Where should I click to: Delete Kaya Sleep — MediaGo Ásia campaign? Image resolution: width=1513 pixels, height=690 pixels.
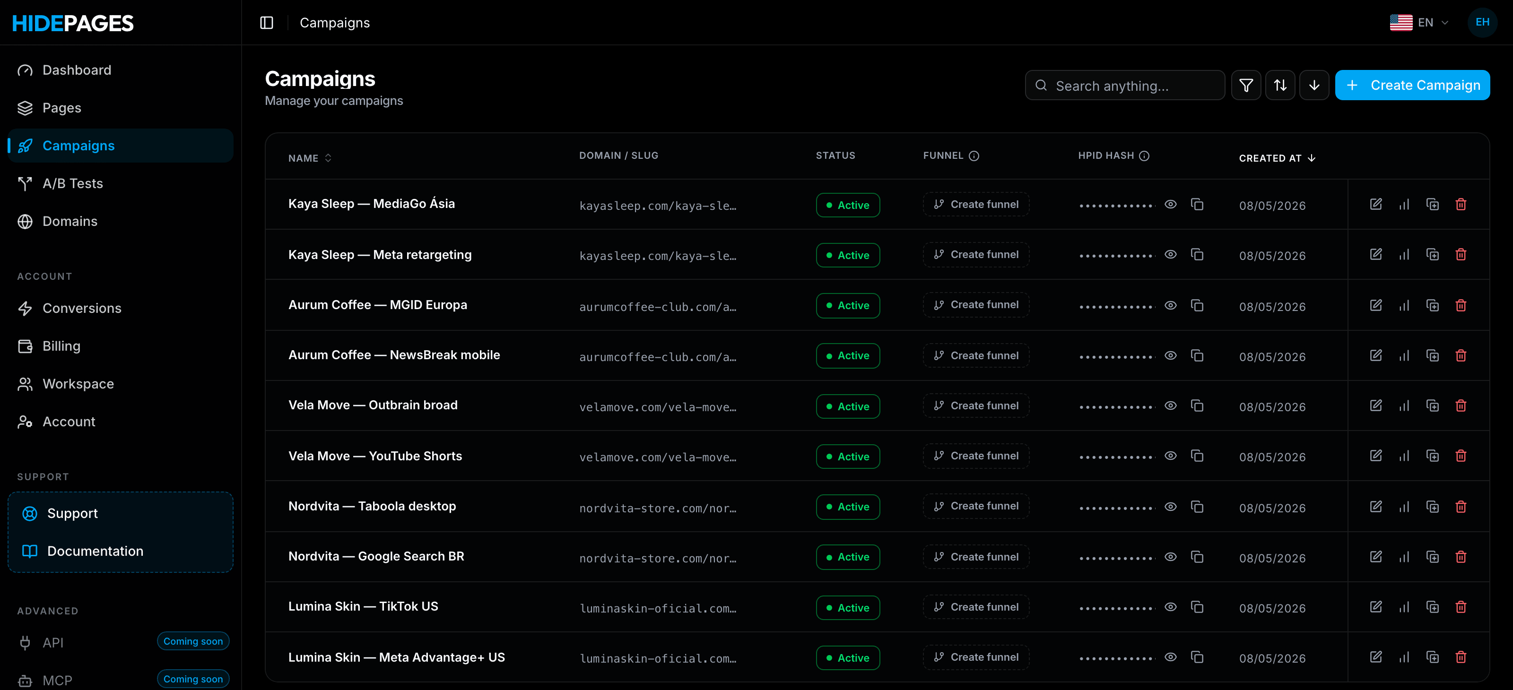1461,204
